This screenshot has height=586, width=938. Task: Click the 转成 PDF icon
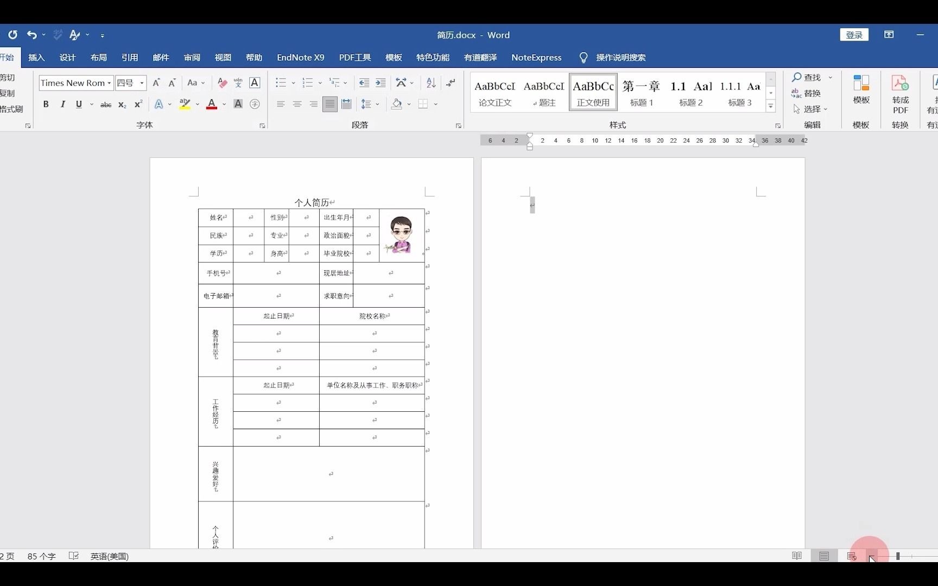900,94
